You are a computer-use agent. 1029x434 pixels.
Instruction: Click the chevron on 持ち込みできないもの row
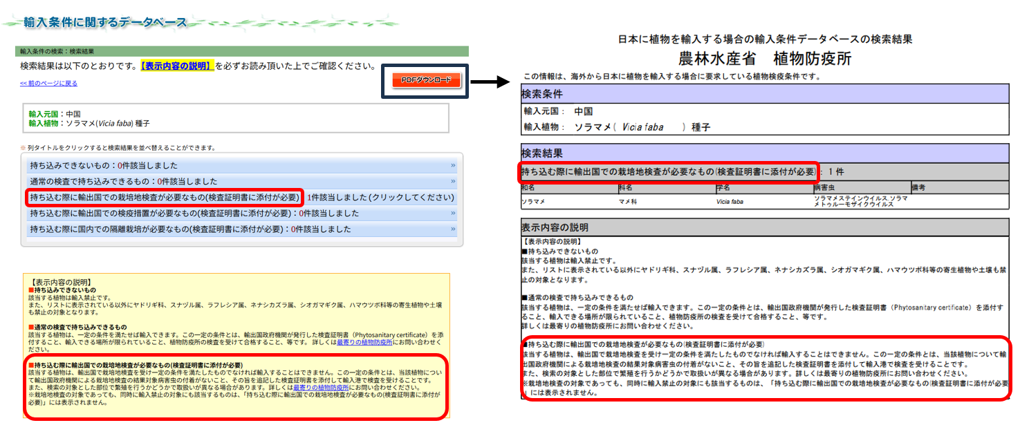click(453, 166)
